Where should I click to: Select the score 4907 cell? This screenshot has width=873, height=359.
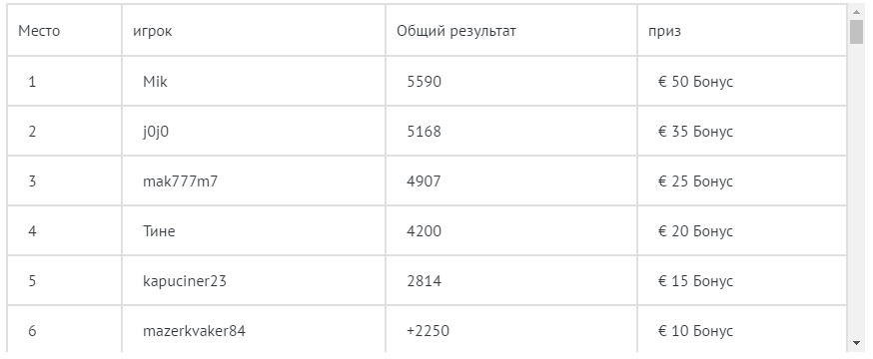[x=511, y=181]
